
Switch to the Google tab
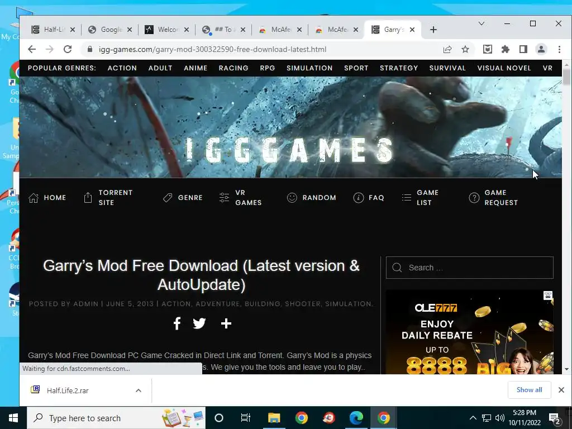point(110,30)
